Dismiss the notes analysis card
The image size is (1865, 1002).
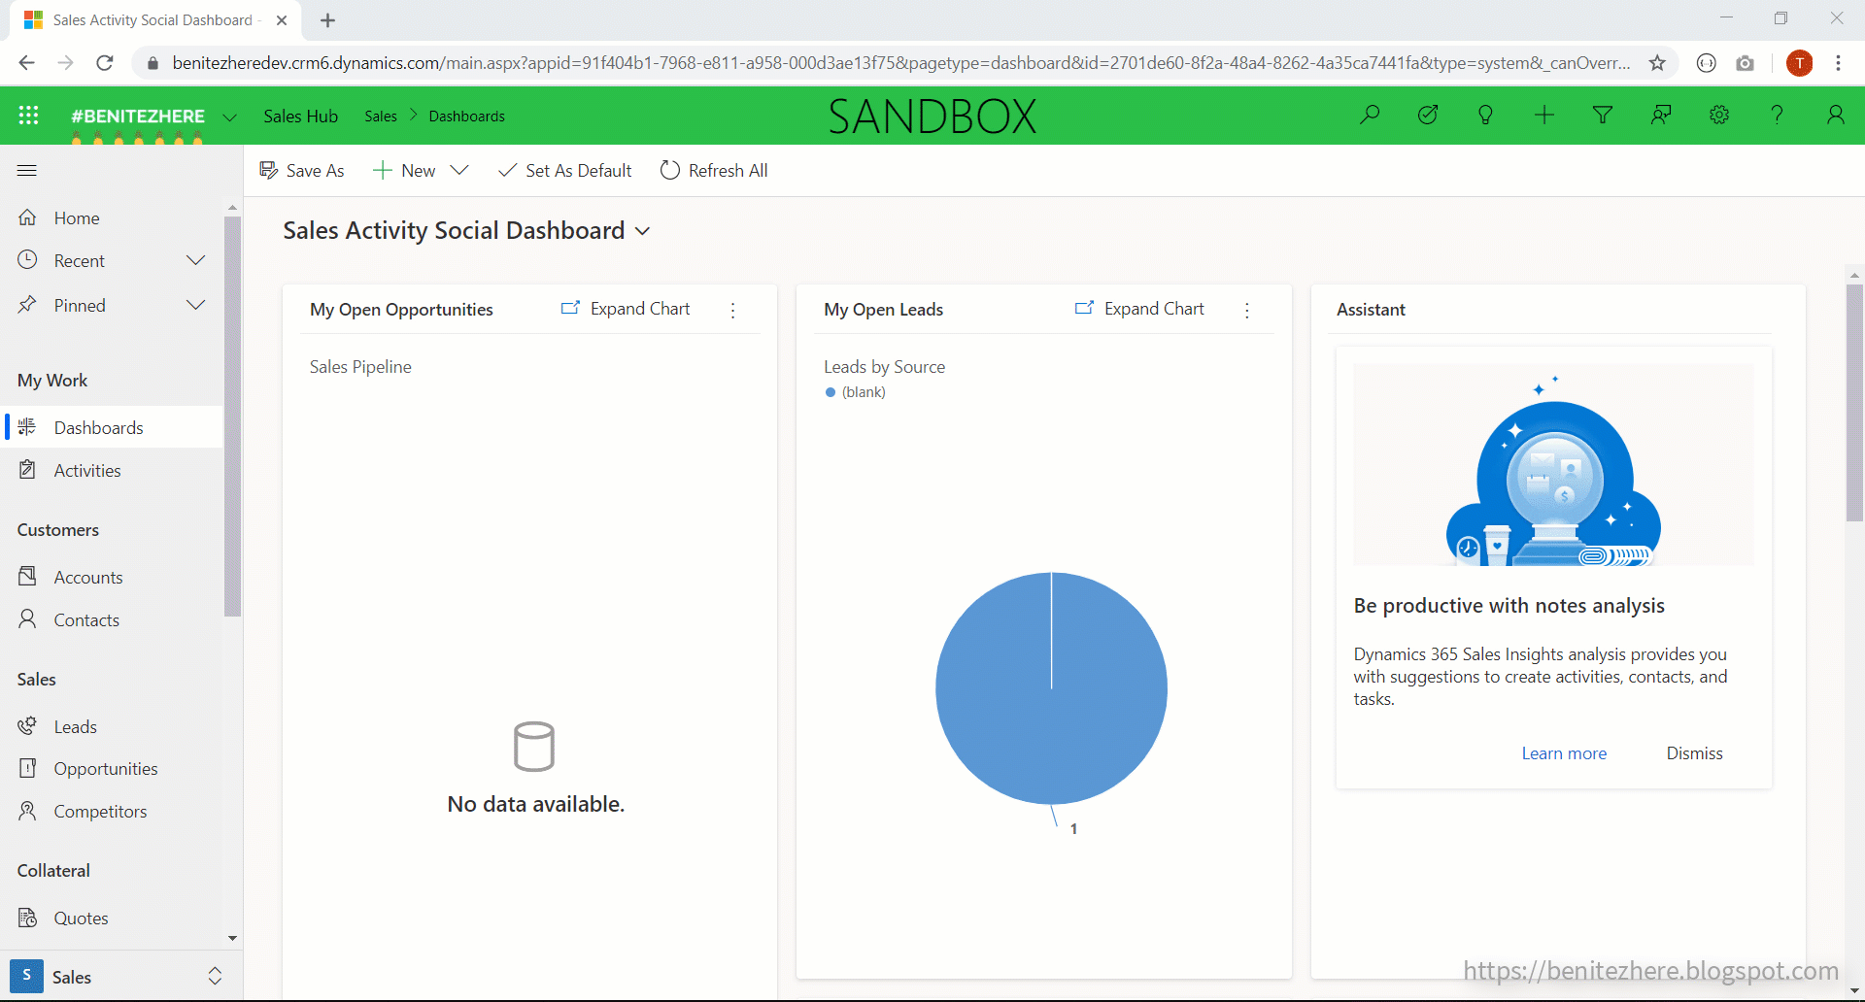tap(1695, 753)
